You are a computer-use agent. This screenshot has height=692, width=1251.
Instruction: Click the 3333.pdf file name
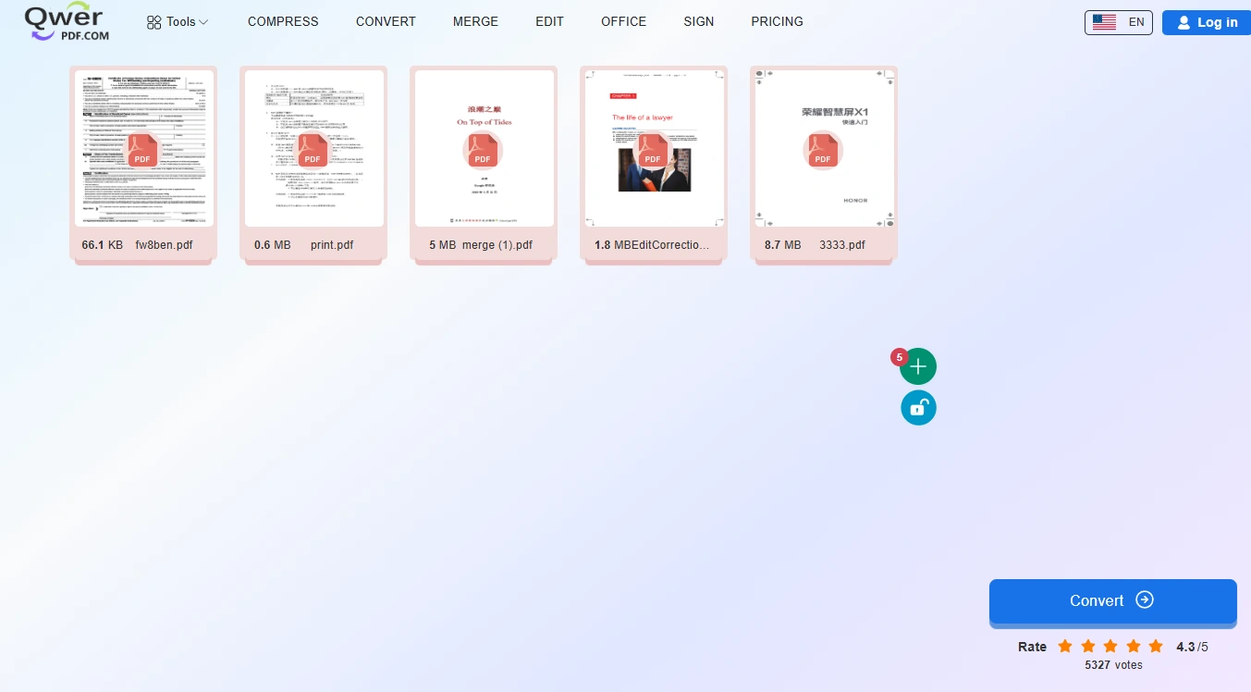(x=842, y=245)
